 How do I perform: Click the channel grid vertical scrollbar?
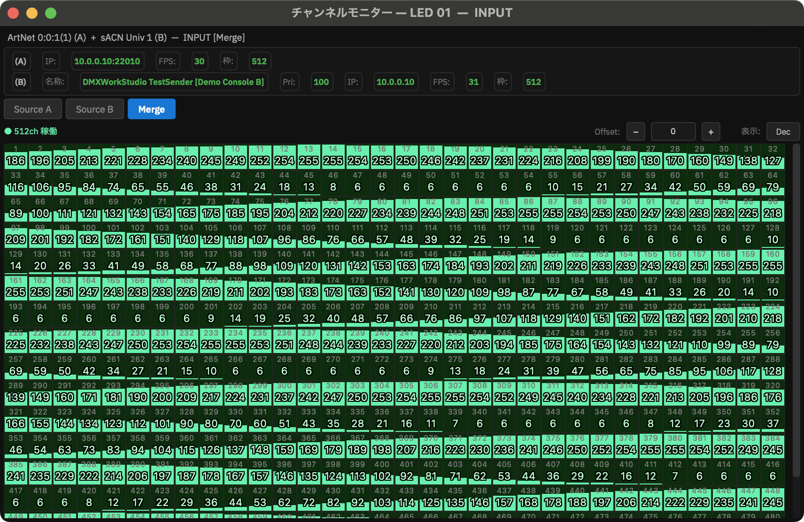click(796, 310)
